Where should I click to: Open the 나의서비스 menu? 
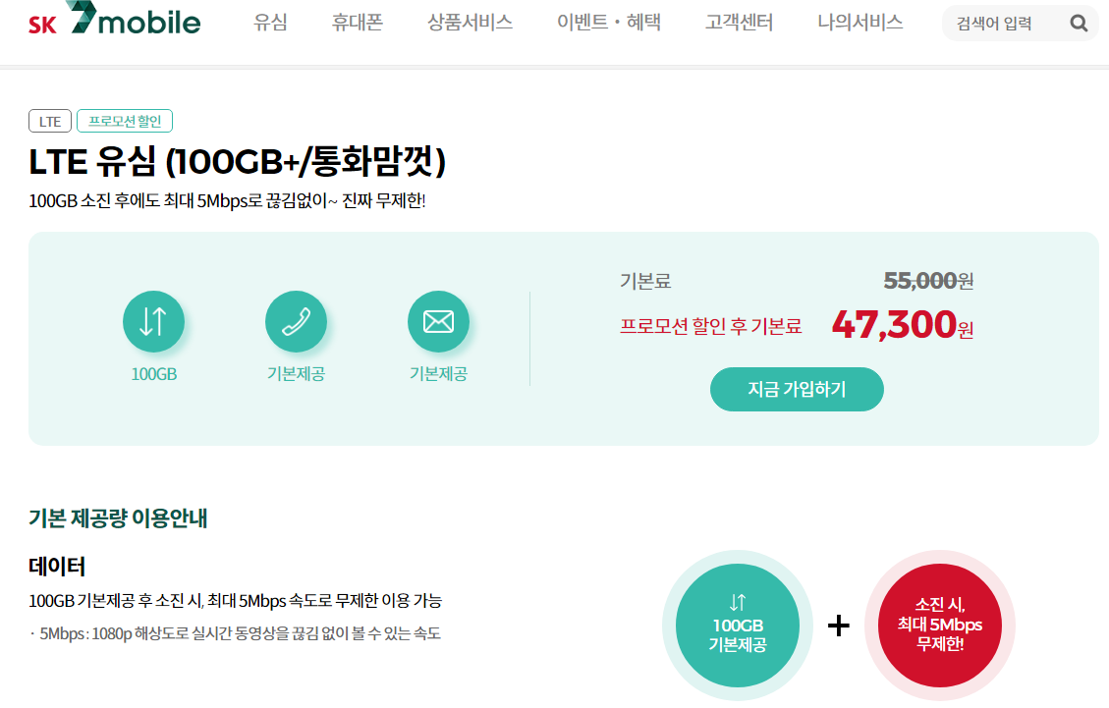pos(860,23)
